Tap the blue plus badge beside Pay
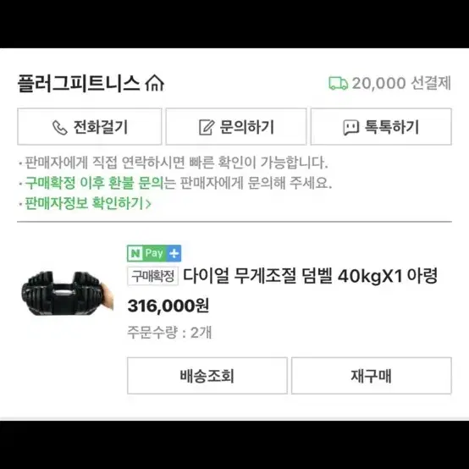The width and height of the screenshot is (469, 469). [174, 253]
